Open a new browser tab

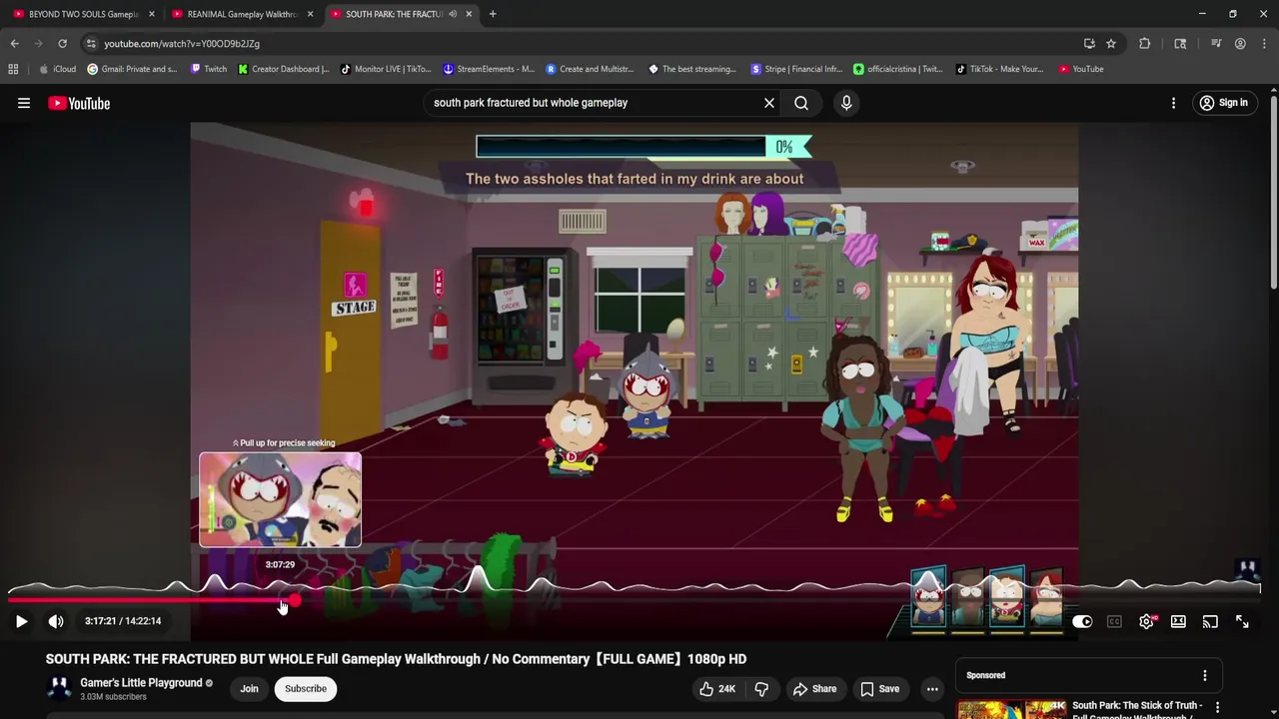pyautogui.click(x=493, y=14)
